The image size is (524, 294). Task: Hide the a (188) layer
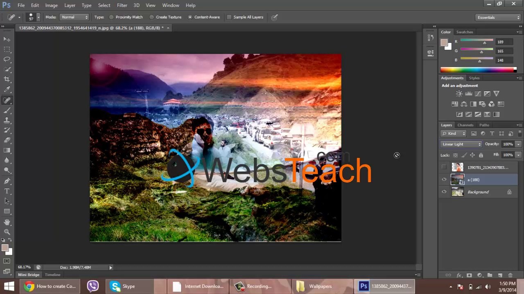(x=444, y=180)
